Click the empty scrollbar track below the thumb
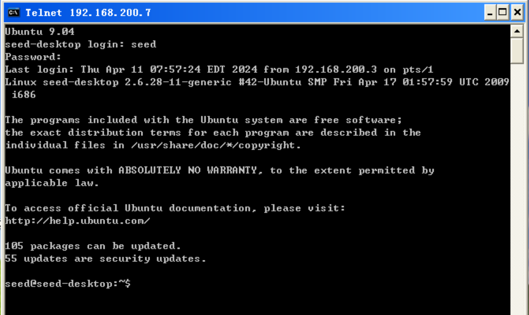Image resolution: width=529 pixels, height=315 pixels. coord(517,187)
